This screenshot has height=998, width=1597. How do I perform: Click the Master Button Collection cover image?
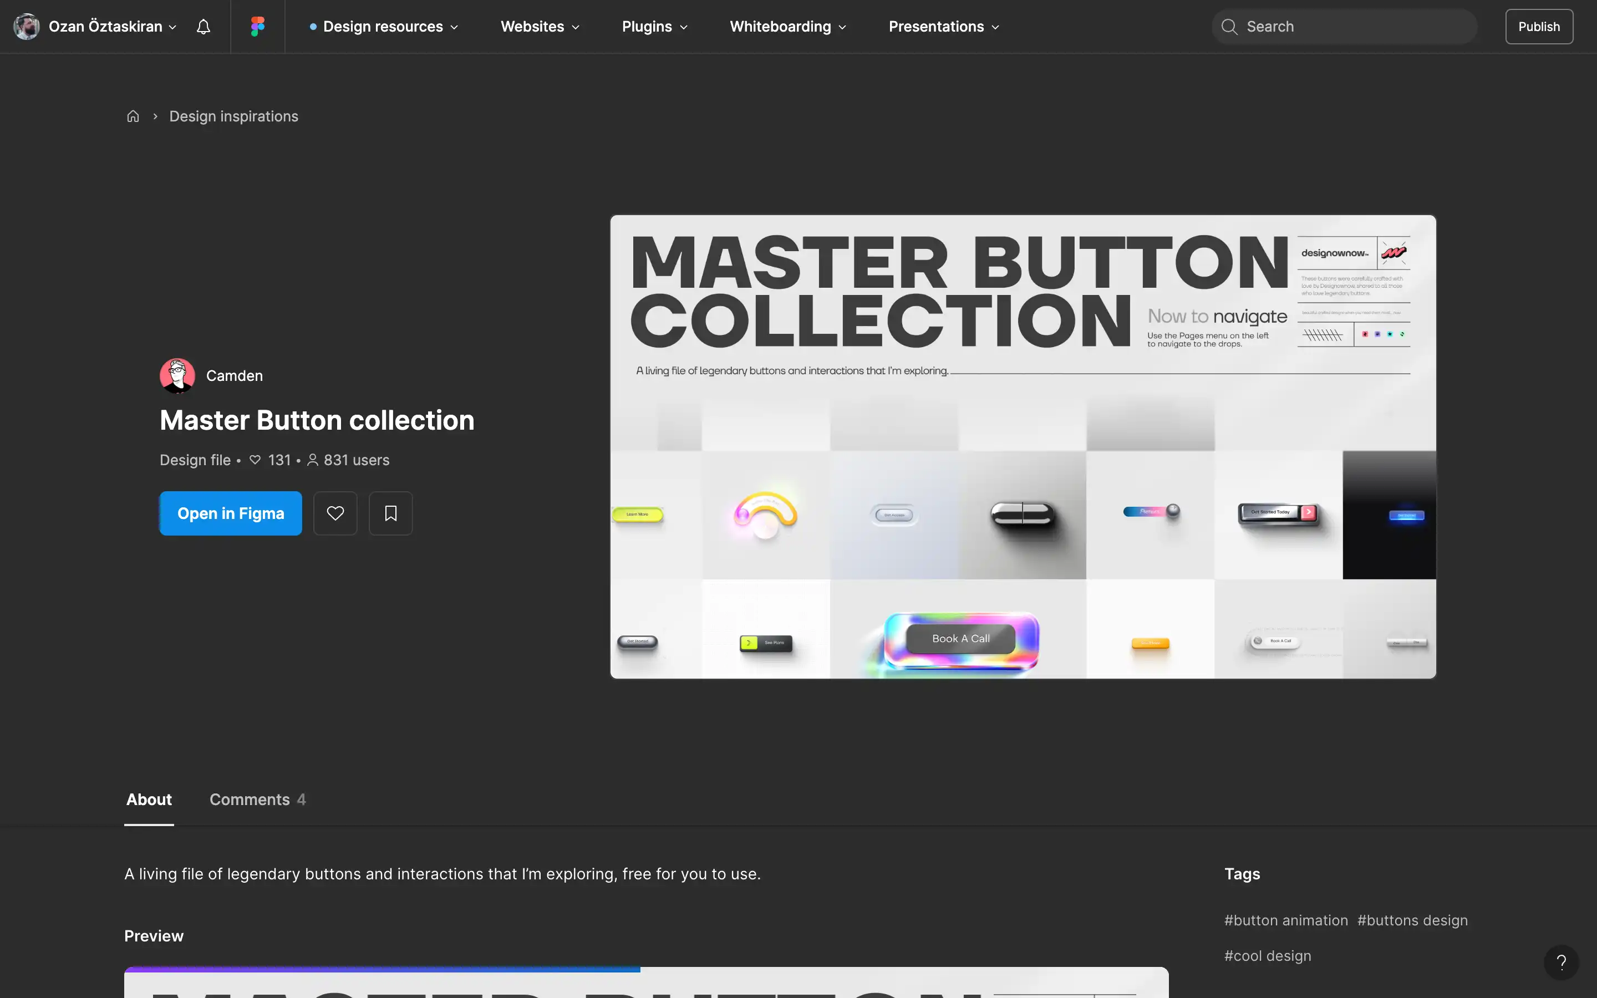point(1023,447)
